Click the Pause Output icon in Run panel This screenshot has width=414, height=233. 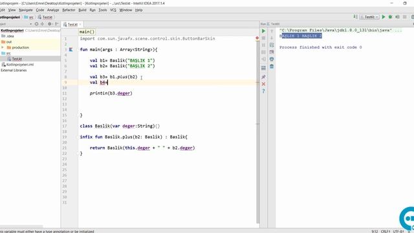tap(263, 45)
